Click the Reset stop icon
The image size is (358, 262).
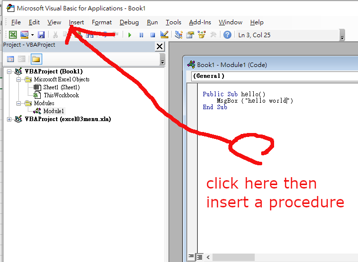153,35
